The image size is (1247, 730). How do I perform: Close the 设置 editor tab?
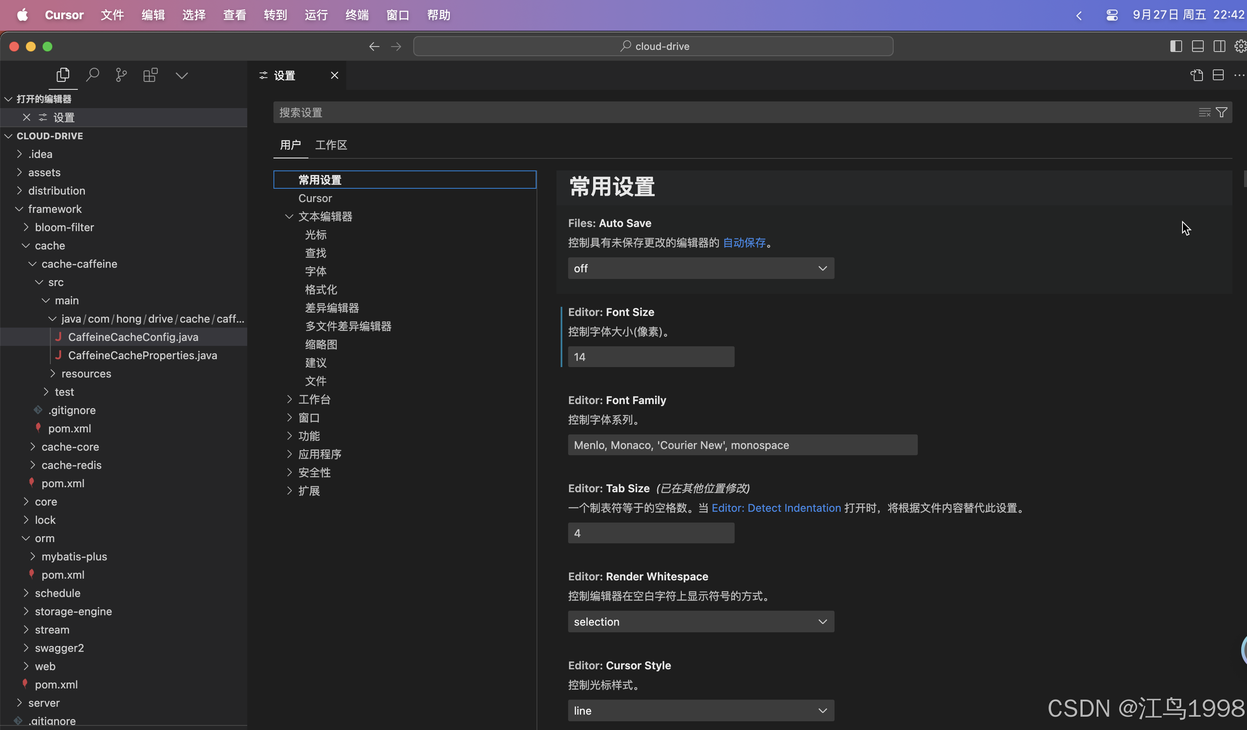(335, 75)
